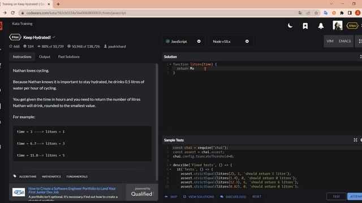The image size is (362, 203).
Task: Click the orange extension icon in the browser toolbar
Action: pos(334,13)
